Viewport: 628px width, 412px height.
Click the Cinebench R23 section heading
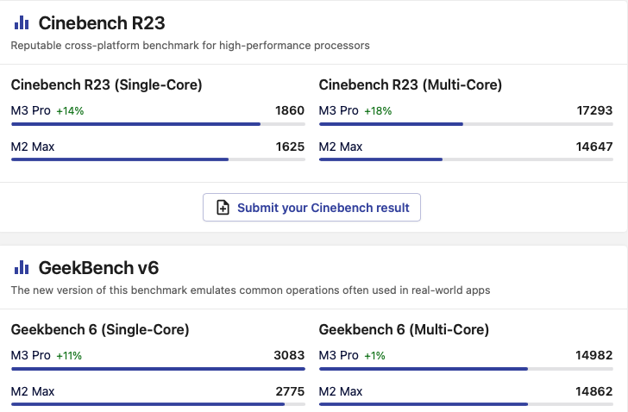[101, 23]
